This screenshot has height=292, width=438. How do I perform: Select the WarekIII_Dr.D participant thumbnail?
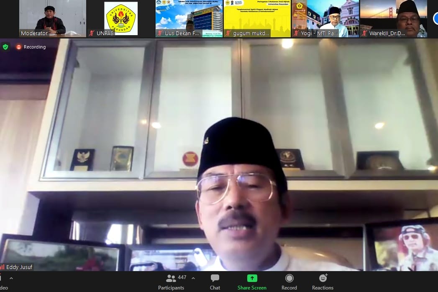point(393,18)
